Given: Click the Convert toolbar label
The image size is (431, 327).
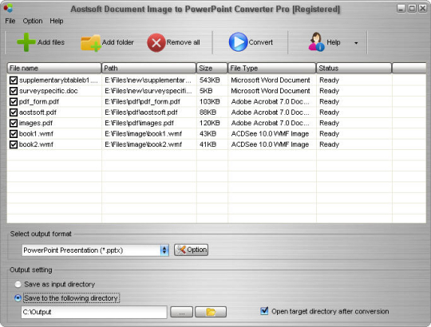Looking at the screenshot, I should point(260,42).
